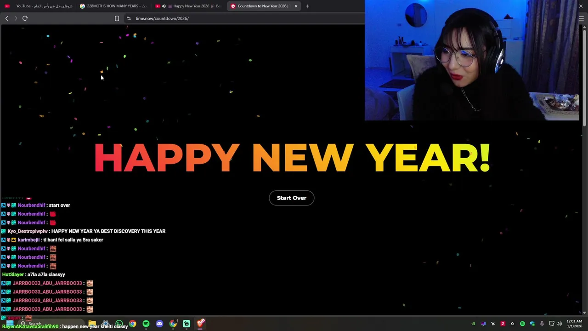Open WhatsApp from the taskbar
588x331 pixels.
click(119, 324)
